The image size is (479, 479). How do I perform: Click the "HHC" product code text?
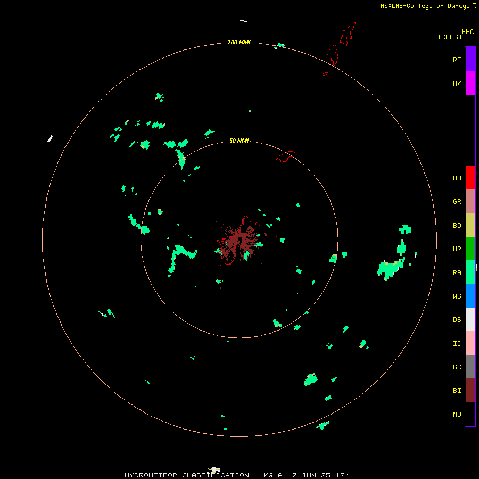coord(467,32)
